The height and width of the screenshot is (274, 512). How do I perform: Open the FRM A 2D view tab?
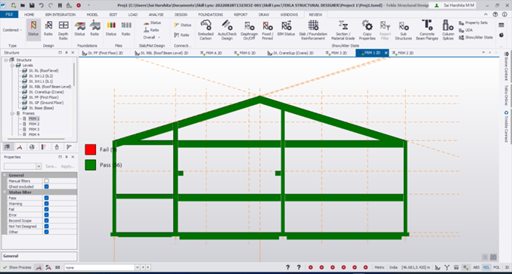click(x=211, y=53)
